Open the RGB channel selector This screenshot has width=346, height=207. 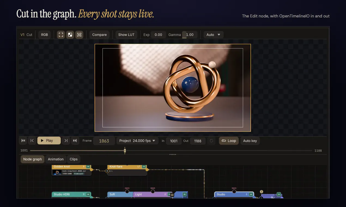(44, 35)
